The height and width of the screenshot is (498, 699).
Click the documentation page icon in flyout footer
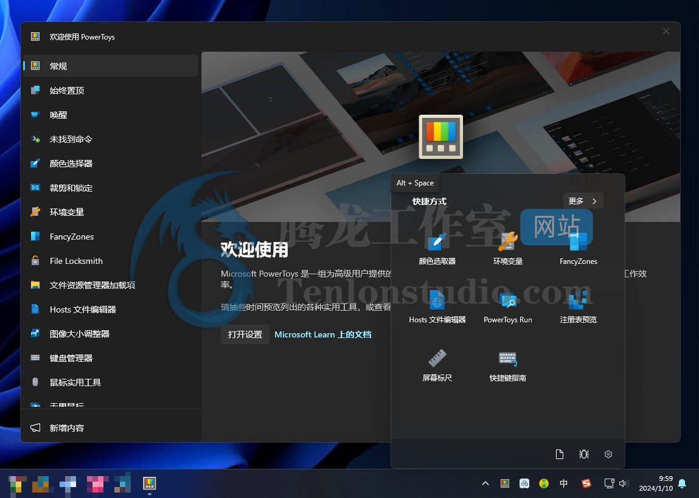[560, 454]
